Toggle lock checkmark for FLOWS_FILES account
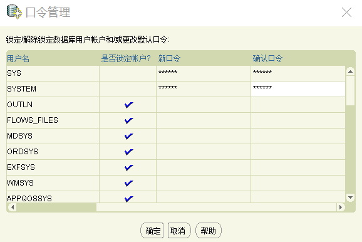Screen dimensions: 362x242 point(128,120)
